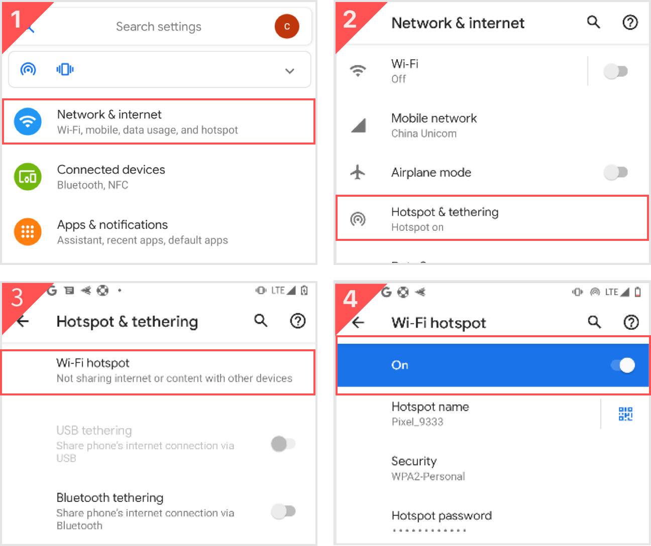Click the hotspot icon in quick suggestions card

[28, 69]
